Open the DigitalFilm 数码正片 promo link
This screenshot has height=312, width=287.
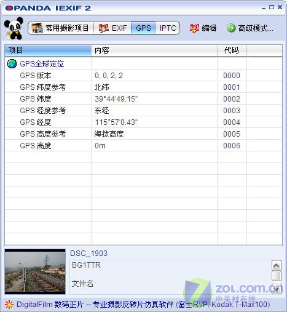tap(143, 305)
